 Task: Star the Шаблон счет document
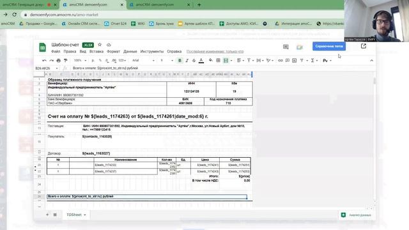(100, 45)
